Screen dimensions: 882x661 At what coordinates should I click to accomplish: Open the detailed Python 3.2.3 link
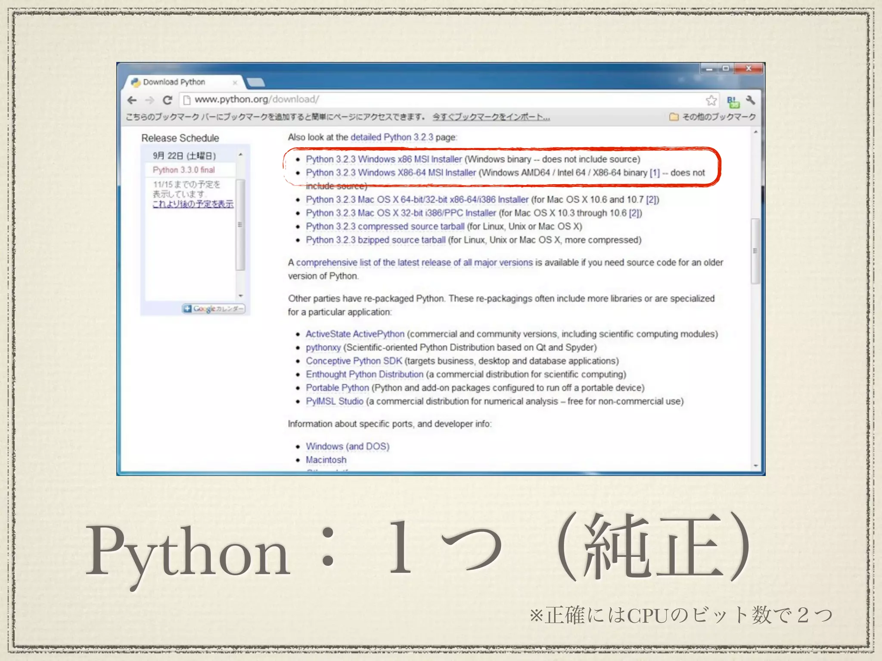tap(392, 137)
